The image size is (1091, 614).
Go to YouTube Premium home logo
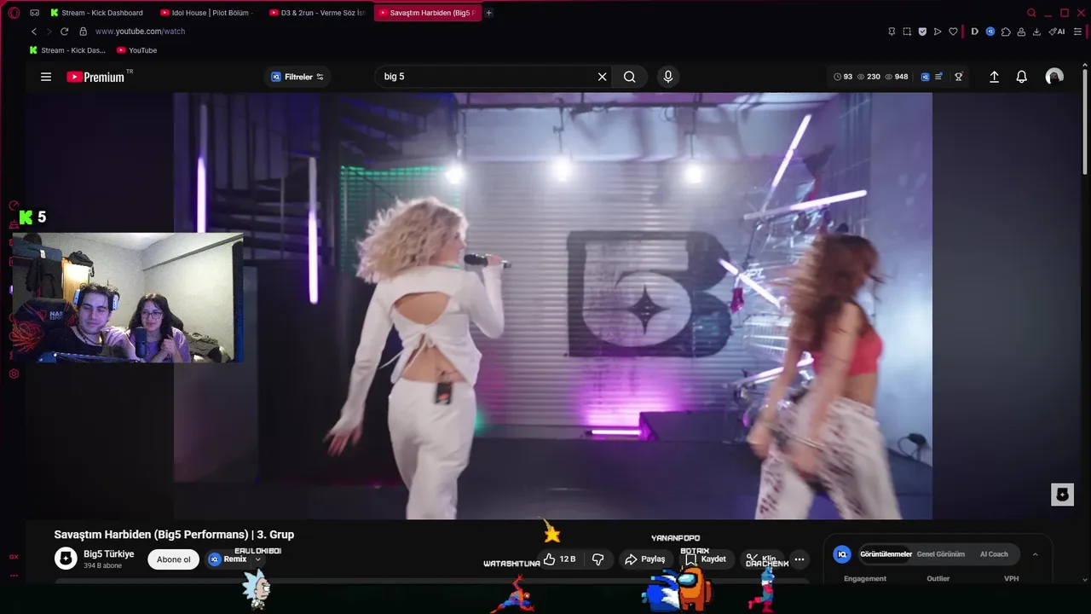point(96,77)
